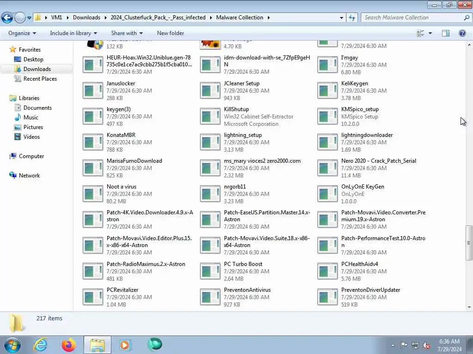Select the JCleaner Setup file icon
This screenshot has height=354, width=473.
pyautogui.click(x=210, y=90)
